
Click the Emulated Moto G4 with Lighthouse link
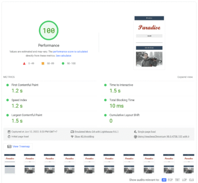(97, 132)
